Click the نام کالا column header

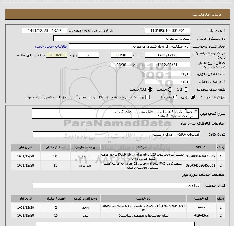[x=143, y=147]
